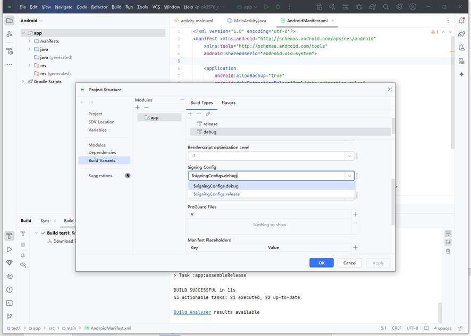Image resolution: width=471 pixels, height=336 pixels.
Task: Open Search Everywhere magnifier icon
Action: click(386, 7)
